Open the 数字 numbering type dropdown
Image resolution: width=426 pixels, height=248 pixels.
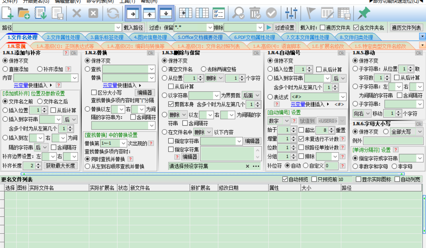(287, 121)
